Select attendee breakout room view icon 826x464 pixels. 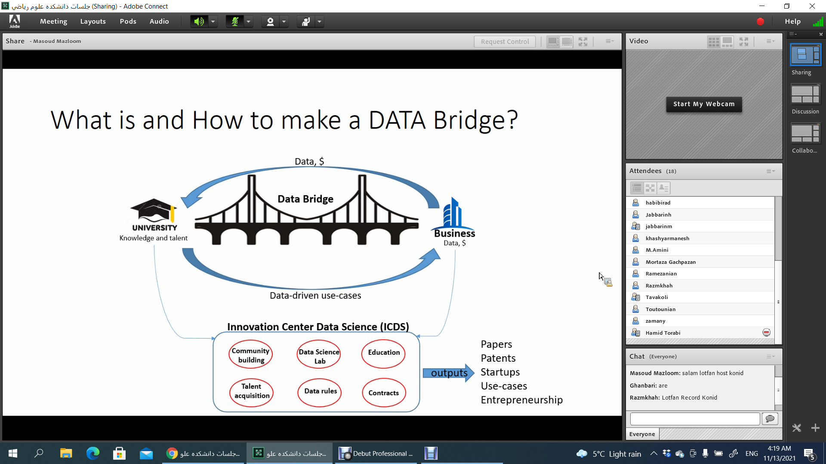coord(650,188)
